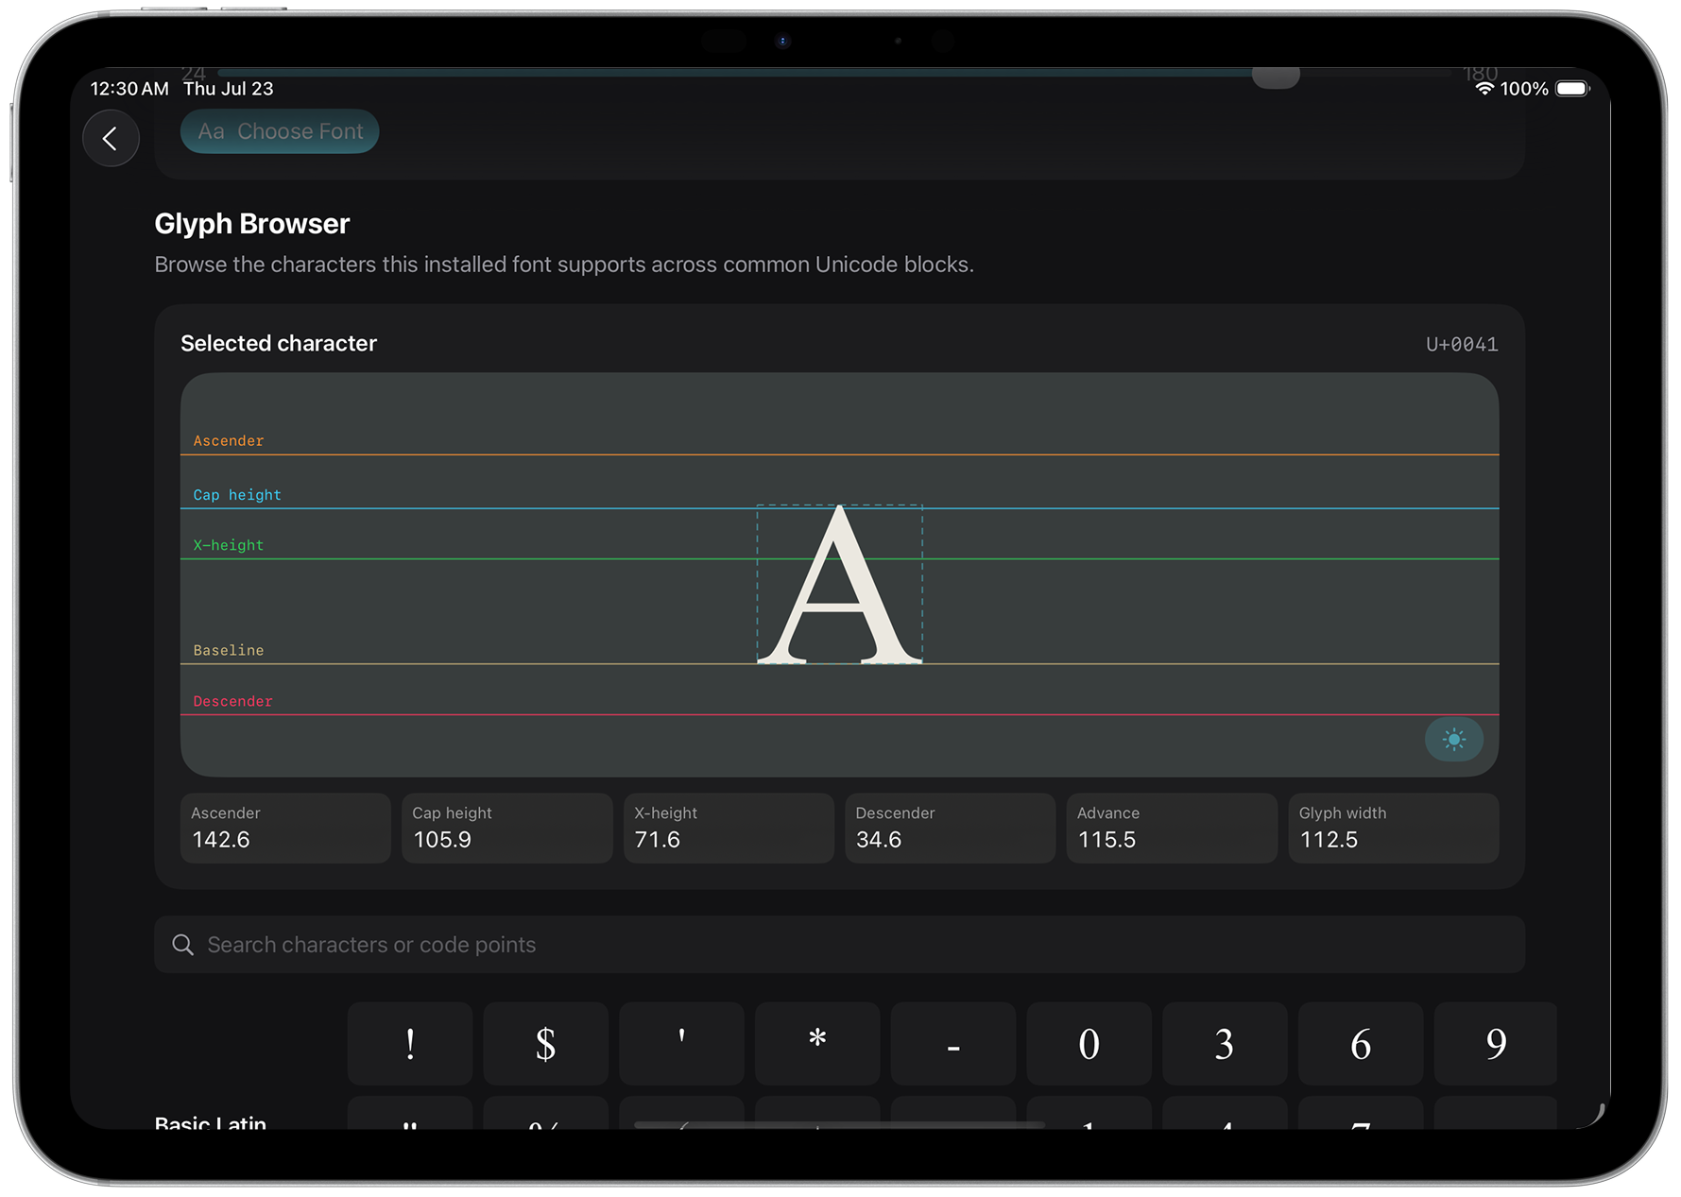Select the digit 9 glyph

click(1496, 1044)
